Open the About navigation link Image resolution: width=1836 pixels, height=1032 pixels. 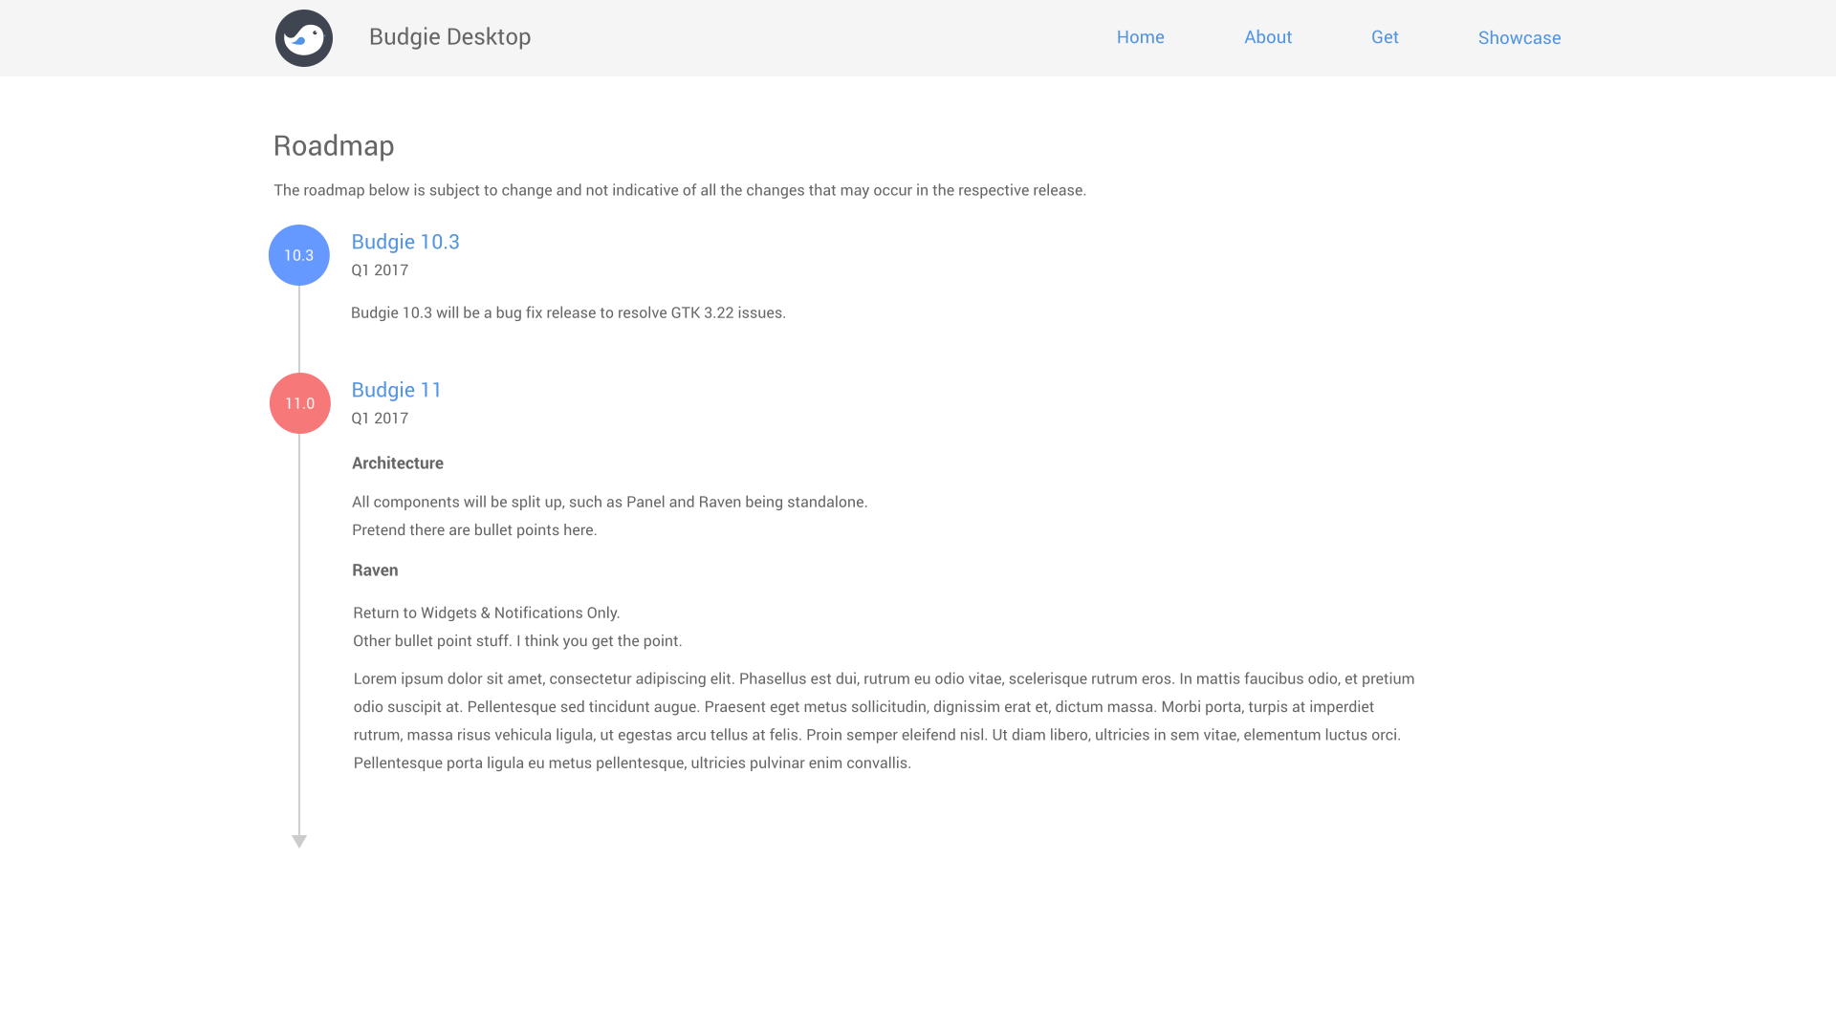(1268, 37)
